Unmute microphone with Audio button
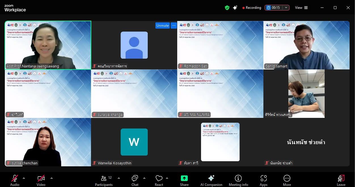The image size is (355, 187). tap(15, 180)
